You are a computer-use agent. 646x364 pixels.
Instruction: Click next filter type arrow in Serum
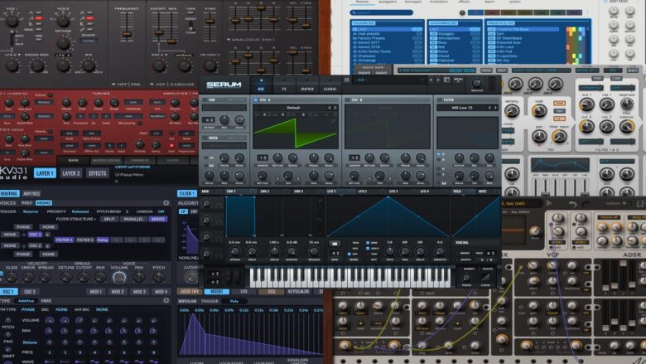tap(495, 108)
